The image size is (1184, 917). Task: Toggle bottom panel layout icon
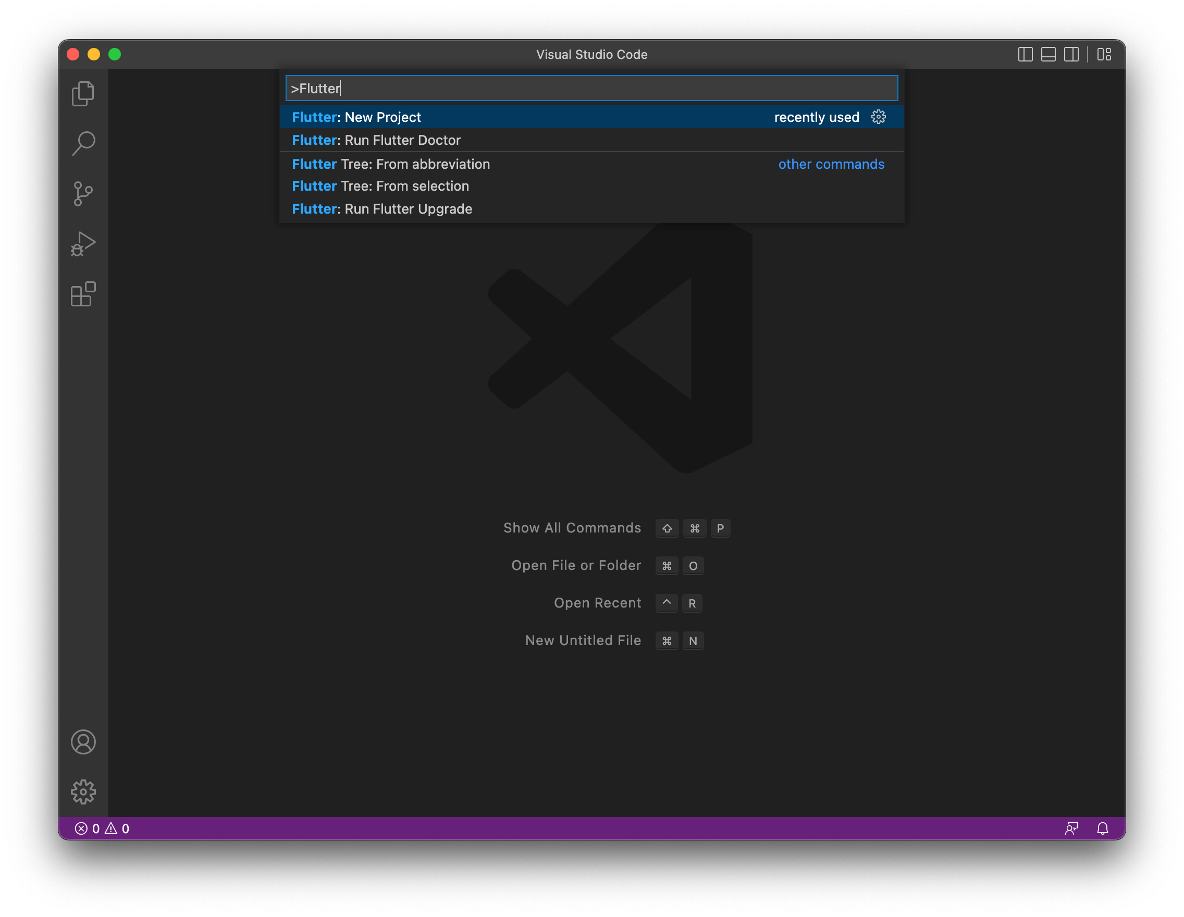(x=1048, y=54)
